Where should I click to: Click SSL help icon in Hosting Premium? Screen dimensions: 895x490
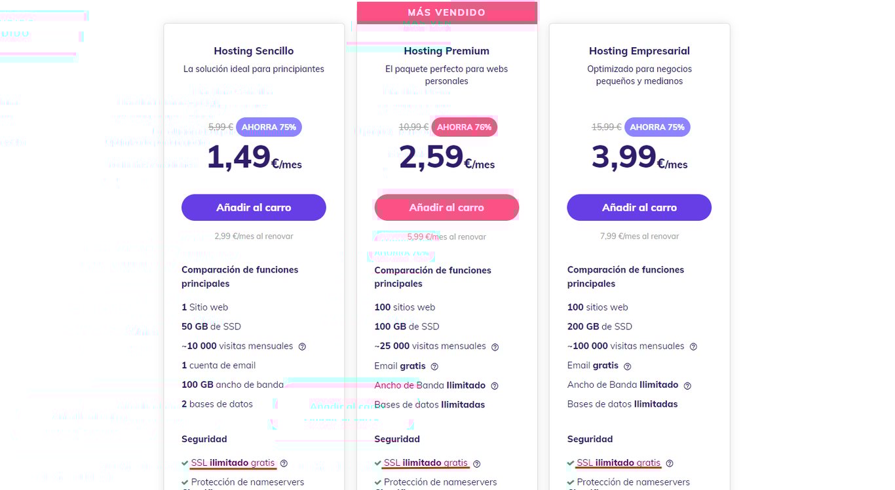(476, 463)
